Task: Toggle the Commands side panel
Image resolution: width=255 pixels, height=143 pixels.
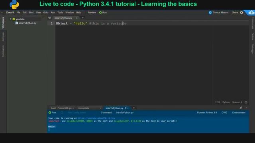Action: 3,51
